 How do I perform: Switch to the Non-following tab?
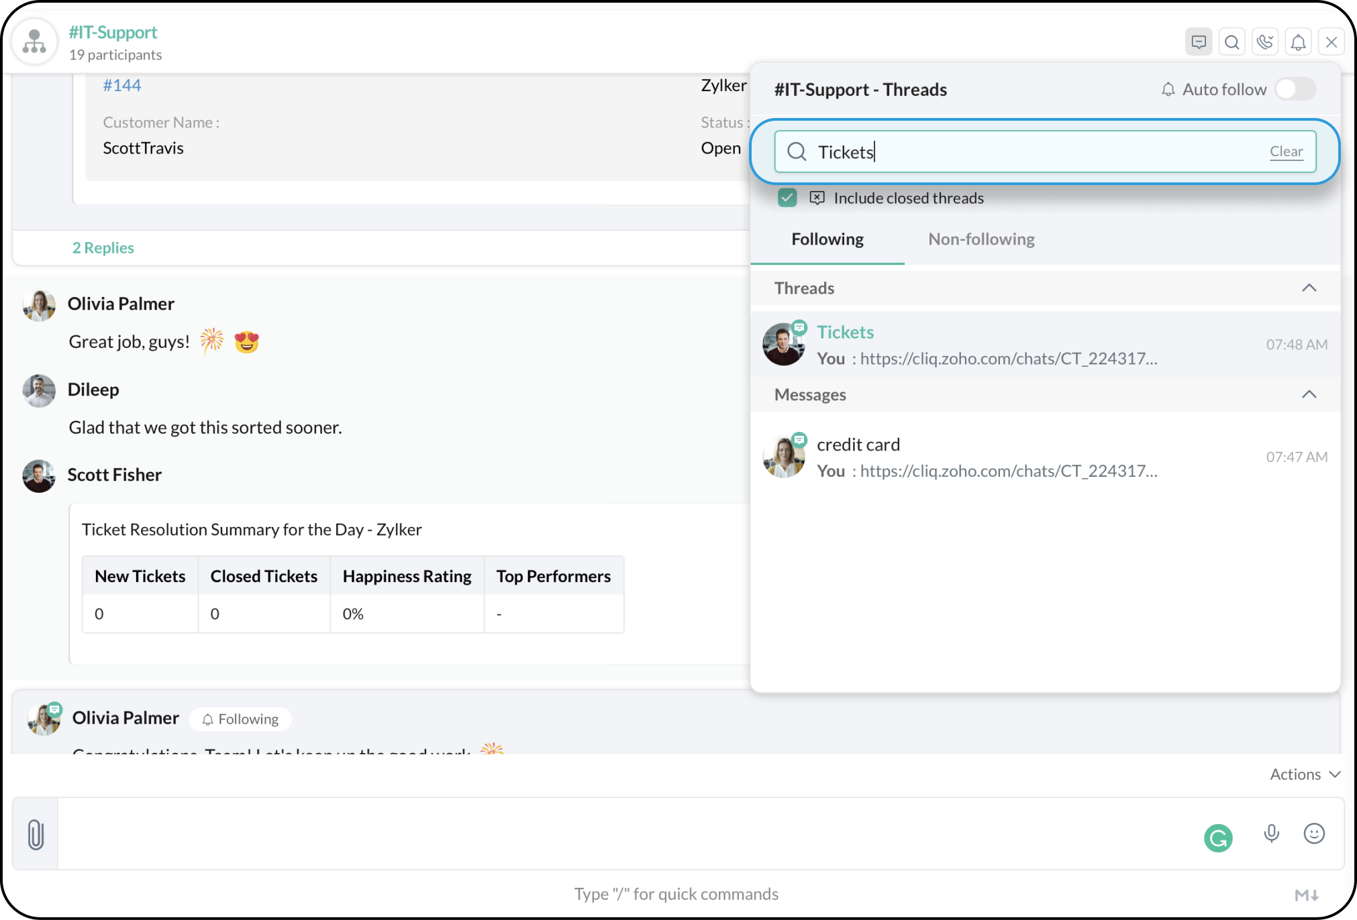coord(981,239)
